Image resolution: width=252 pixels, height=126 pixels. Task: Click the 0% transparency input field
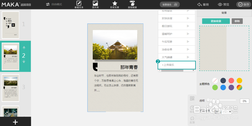click(x=244, y=101)
